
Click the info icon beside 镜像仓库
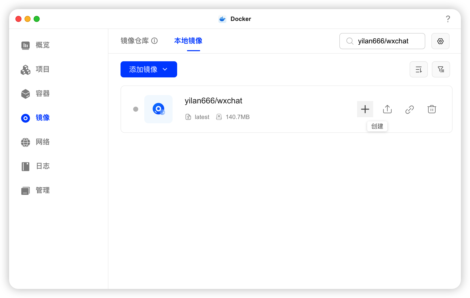click(154, 41)
